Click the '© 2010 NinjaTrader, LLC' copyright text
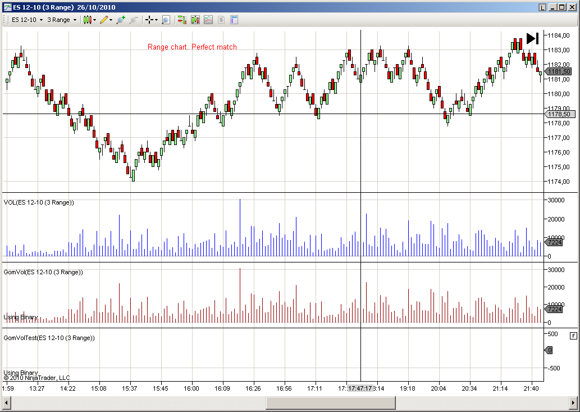Image resolution: width=580 pixels, height=412 pixels. tap(36, 378)
